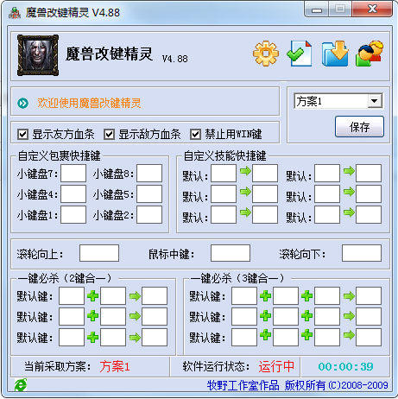Click the two-users contact icon
Screen dimensions: 398x399
tap(370, 54)
